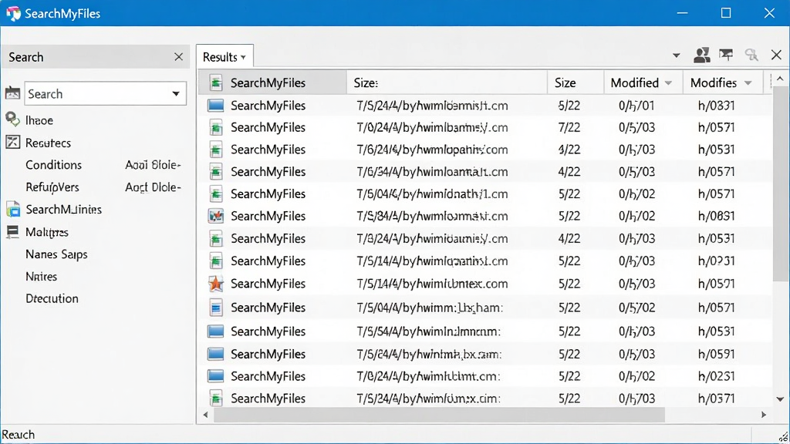Click the find magnifier icon in results toolbar
The width and height of the screenshot is (790, 444).
click(751, 55)
